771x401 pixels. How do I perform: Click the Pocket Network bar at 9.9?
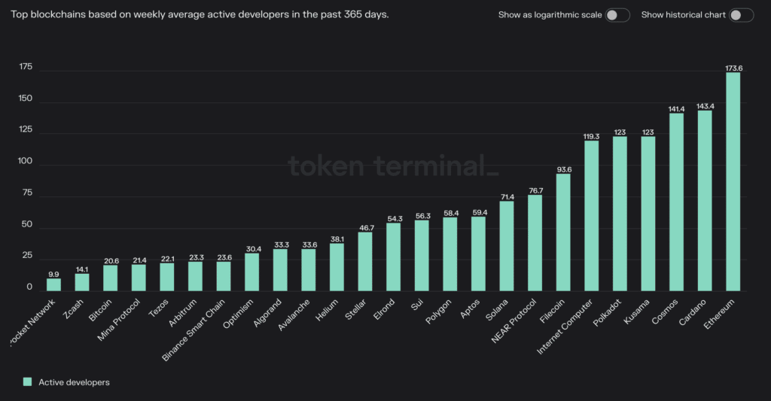pyautogui.click(x=53, y=285)
